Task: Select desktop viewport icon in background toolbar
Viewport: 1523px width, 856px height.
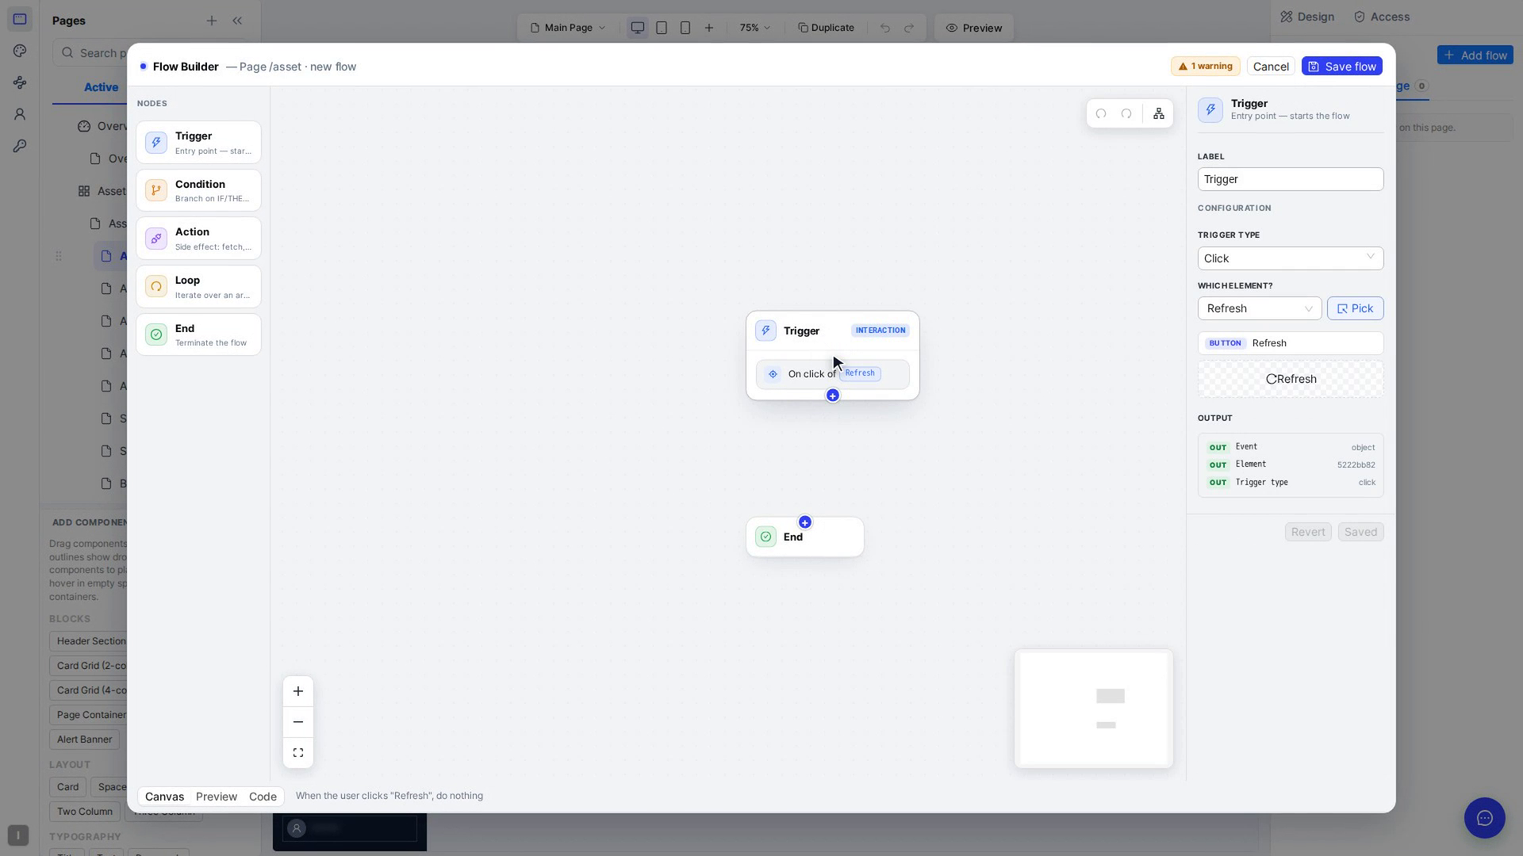Action: 637,28
